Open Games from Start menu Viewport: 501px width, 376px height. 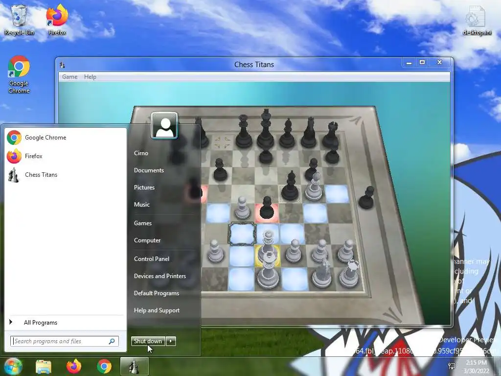142,223
